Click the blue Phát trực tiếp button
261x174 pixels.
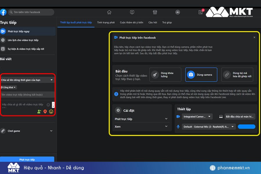click(27, 159)
